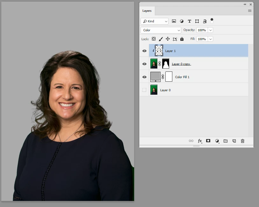Viewport: 259px width, 207px height.
Task: Create new fill or adjustment layer
Action: tap(217, 141)
